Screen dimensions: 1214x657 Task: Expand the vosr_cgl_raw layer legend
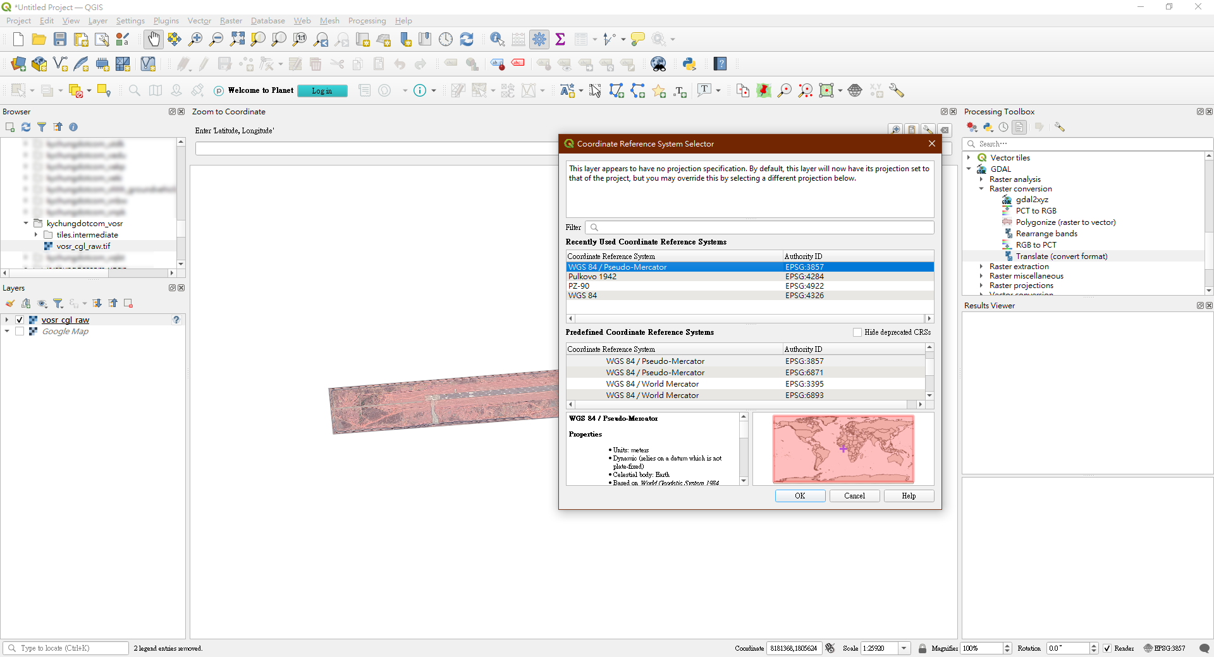[7, 320]
